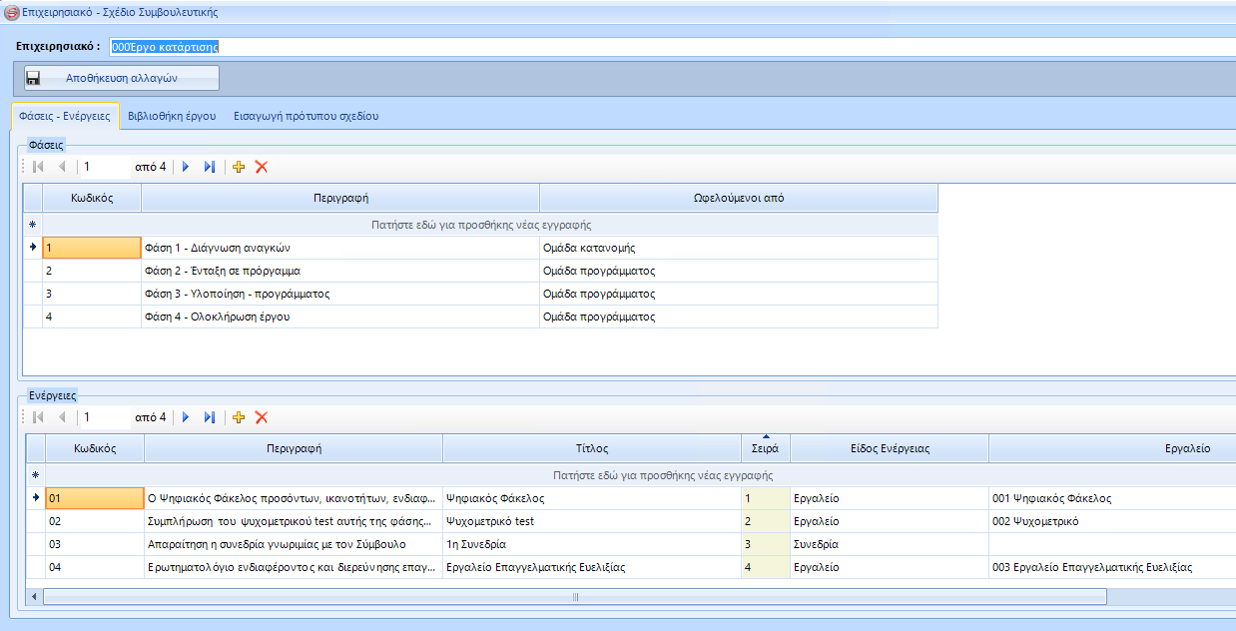Click next record arrow in Φάσεις toolbar
1236x631 pixels.
pos(185,167)
